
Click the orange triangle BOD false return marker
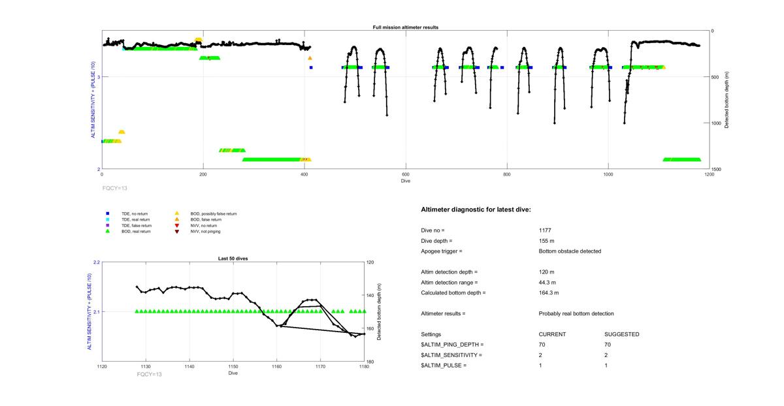click(177, 219)
